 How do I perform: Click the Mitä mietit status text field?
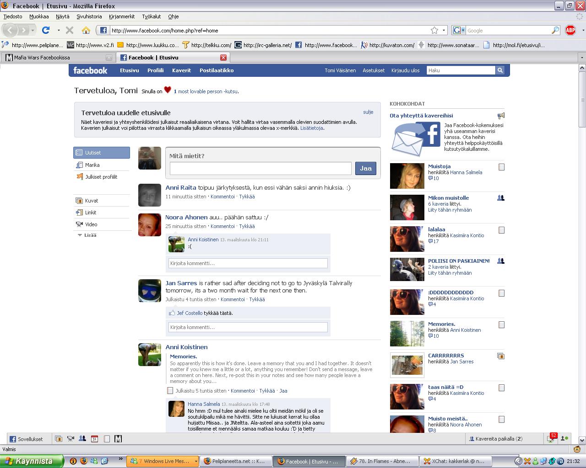click(260, 168)
